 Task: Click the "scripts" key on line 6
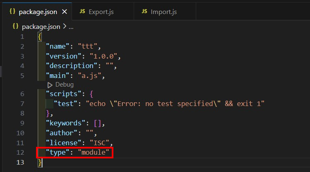(63, 94)
